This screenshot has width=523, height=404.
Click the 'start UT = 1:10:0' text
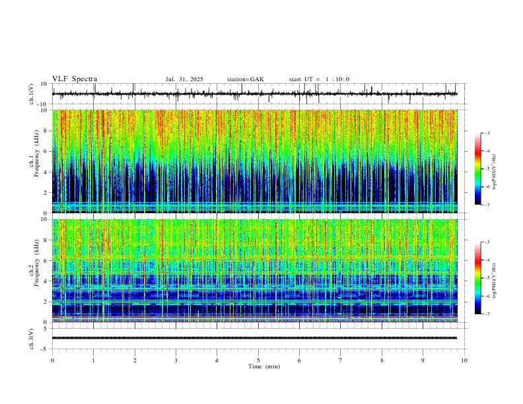319,79
